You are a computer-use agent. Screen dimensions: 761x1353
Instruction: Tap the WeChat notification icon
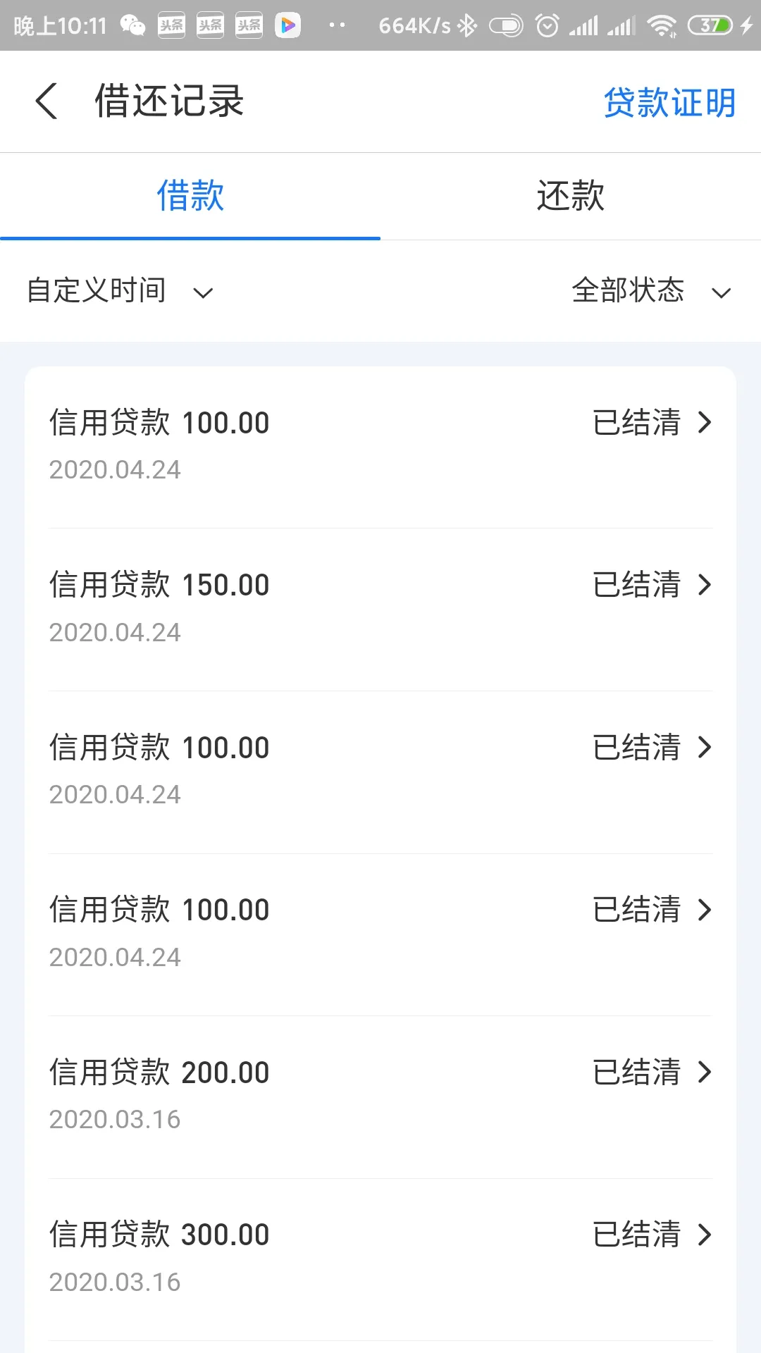(x=132, y=26)
